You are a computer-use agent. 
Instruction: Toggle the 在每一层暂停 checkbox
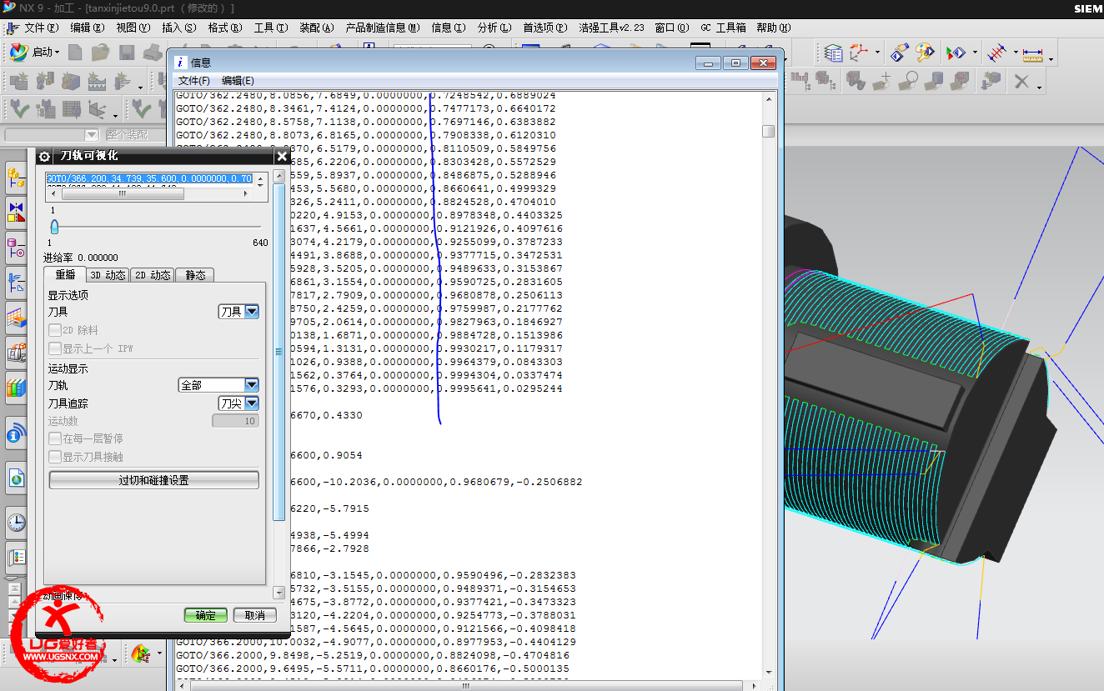pyautogui.click(x=55, y=438)
